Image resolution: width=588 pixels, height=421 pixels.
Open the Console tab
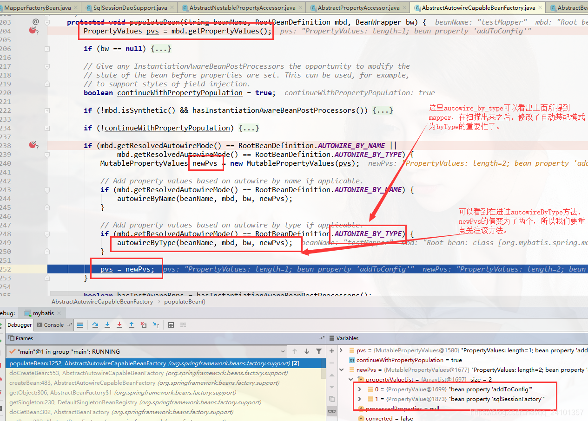[54, 325]
